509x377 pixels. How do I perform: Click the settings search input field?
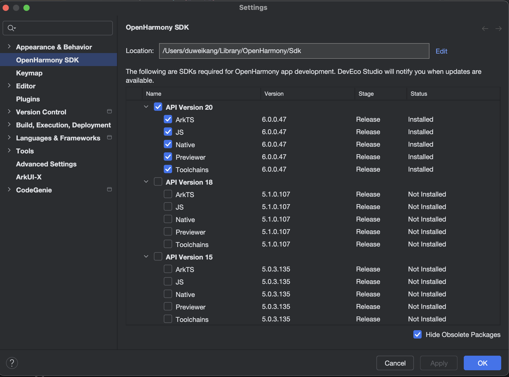(62, 28)
